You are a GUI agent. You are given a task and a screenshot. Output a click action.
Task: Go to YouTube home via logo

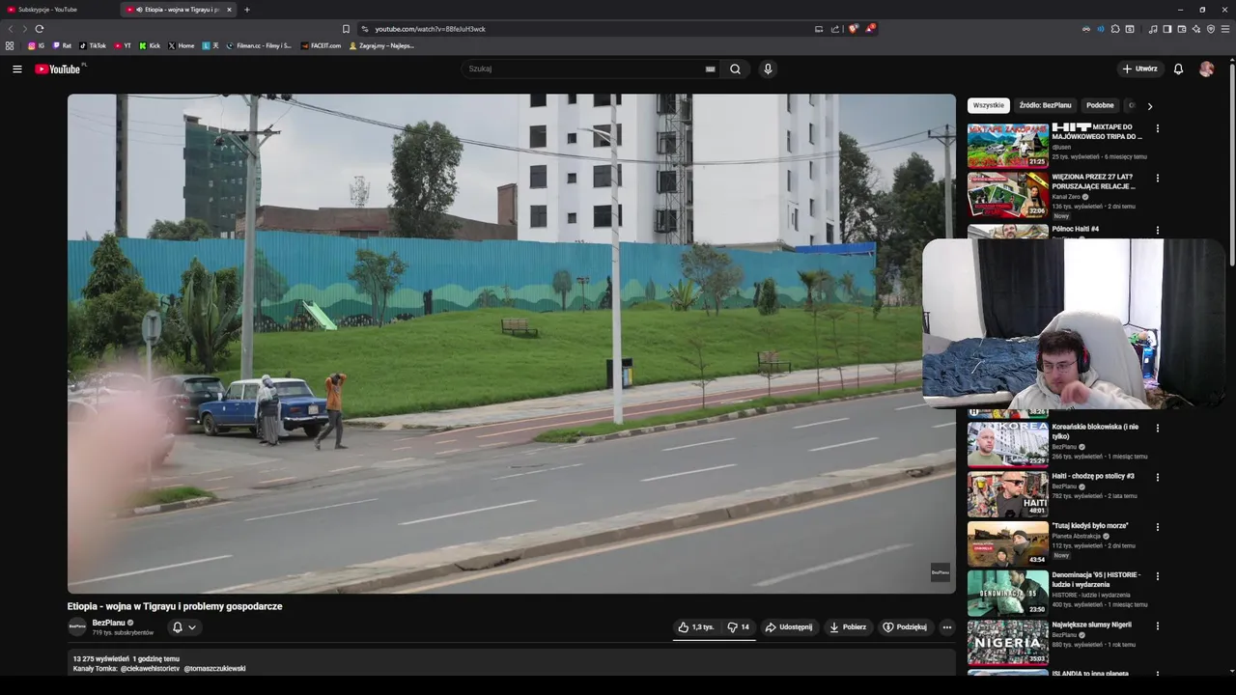[x=59, y=69]
